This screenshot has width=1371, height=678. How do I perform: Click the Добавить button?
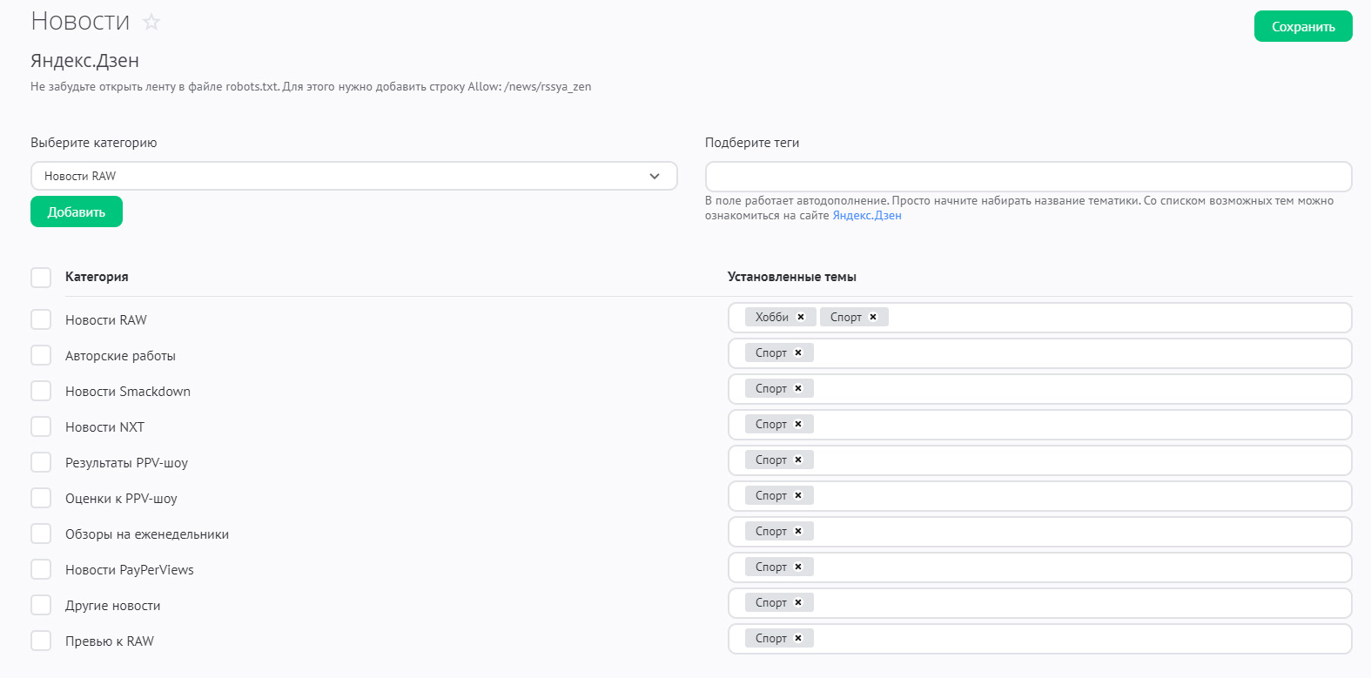click(x=77, y=211)
